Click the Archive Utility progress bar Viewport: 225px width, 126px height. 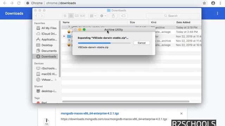[x=104, y=43]
